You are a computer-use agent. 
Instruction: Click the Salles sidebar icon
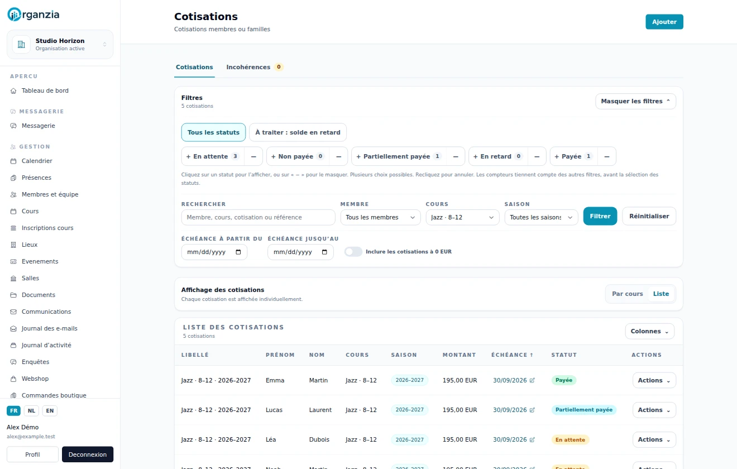[13, 278]
